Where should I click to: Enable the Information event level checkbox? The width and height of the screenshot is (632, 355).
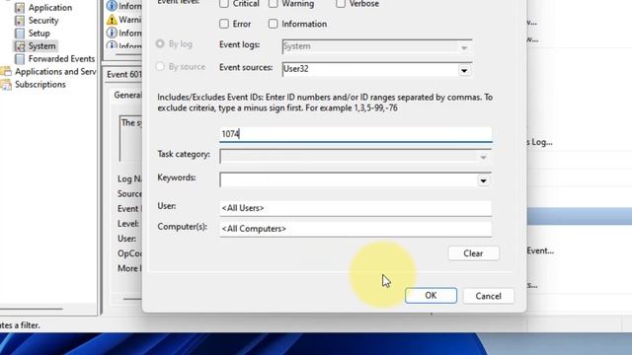274,24
